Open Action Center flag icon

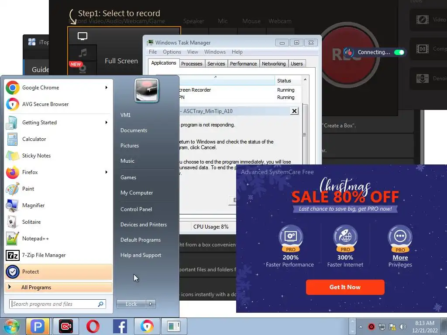click(392, 327)
